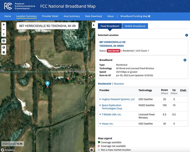The width and height of the screenshot is (190, 152).
Task: Go to Home page
Action: pyautogui.click(x=8, y=16)
